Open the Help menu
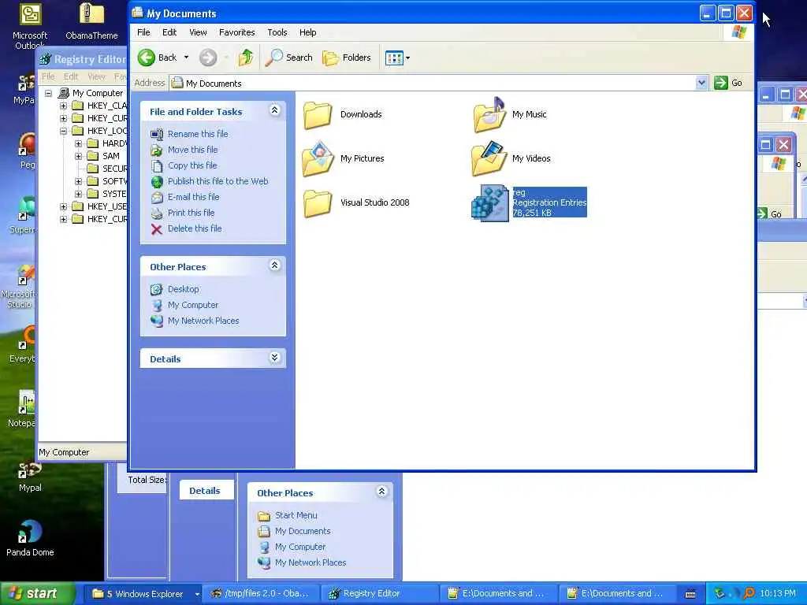Screen dimensions: 807x605 [308, 32]
